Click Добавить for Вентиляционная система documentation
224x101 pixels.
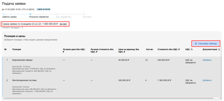pos(207,80)
